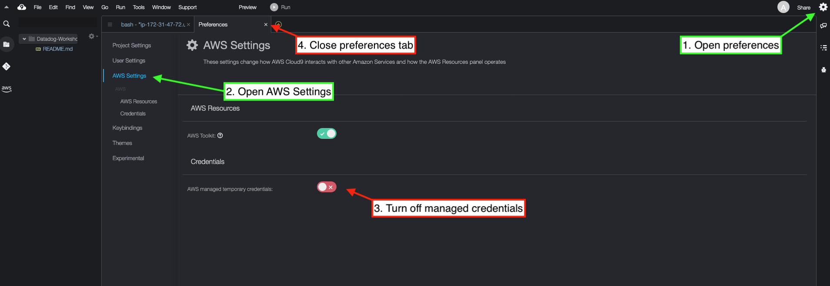Click the Run button in toolbar

pyautogui.click(x=280, y=7)
